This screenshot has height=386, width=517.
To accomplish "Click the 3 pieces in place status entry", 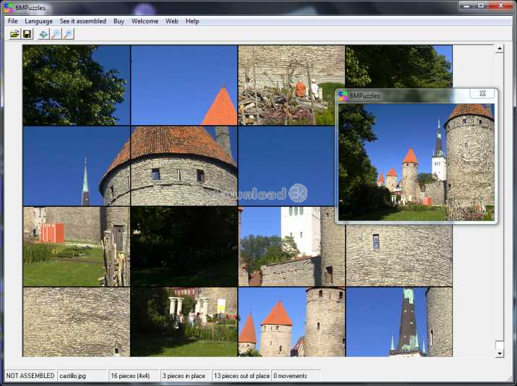I will 184,376.
